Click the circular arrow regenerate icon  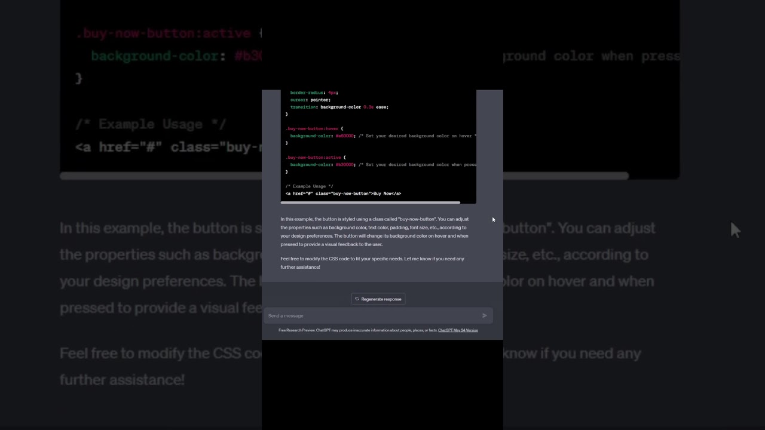pyautogui.click(x=357, y=299)
